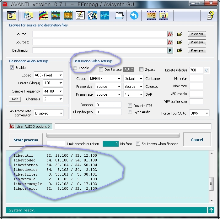Click Preview button for Destination
The width and height of the screenshot is (220, 219).
tap(197, 50)
